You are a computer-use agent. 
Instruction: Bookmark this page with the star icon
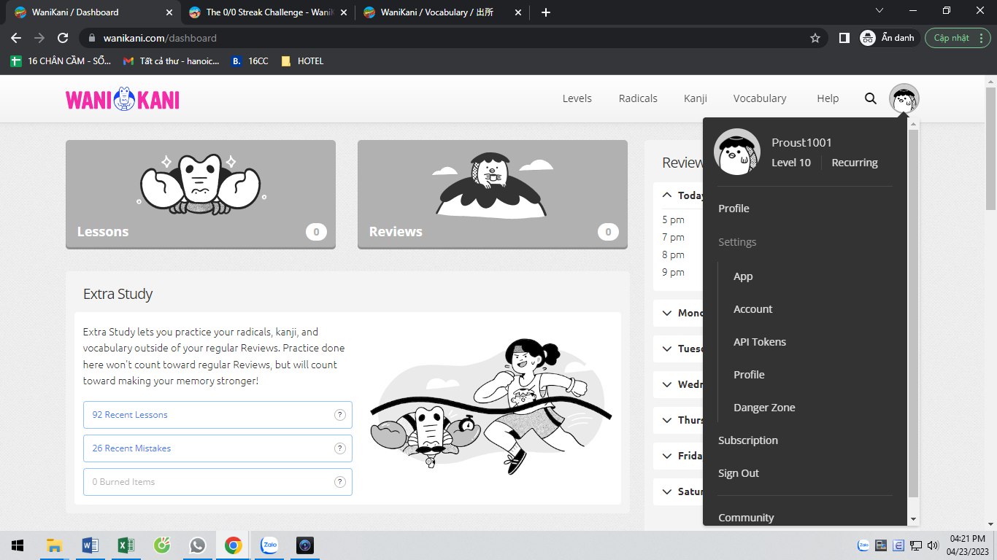(x=815, y=38)
